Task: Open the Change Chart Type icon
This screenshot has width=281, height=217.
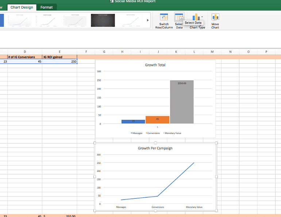Action: click(196, 17)
